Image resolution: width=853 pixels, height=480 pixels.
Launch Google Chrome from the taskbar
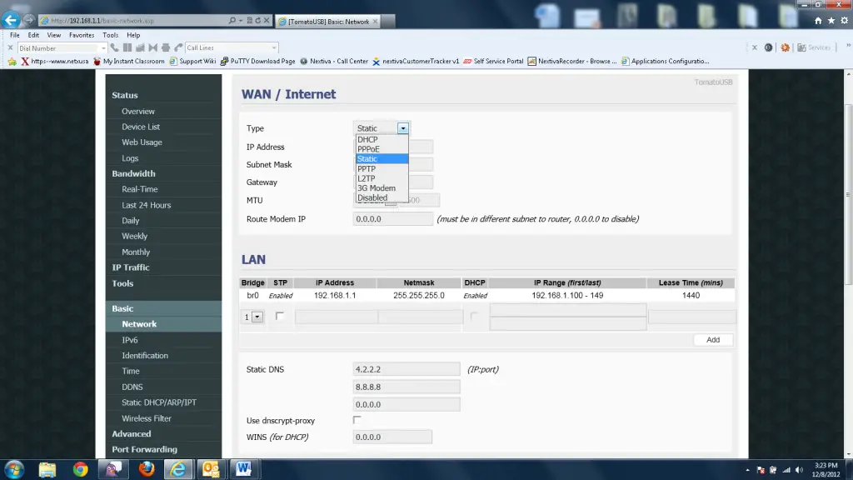[81, 469]
